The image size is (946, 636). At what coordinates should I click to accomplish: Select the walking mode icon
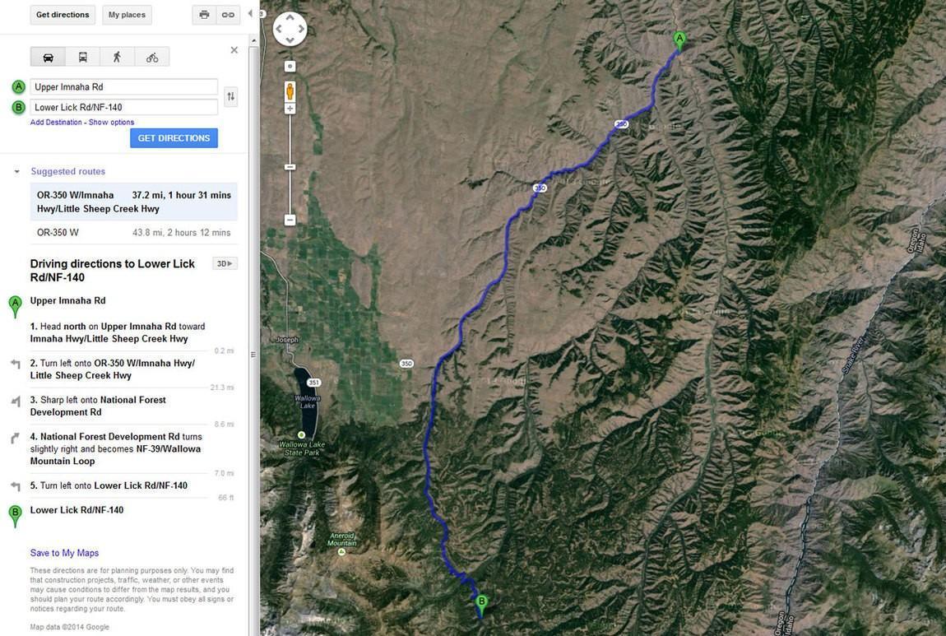pos(117,58)
